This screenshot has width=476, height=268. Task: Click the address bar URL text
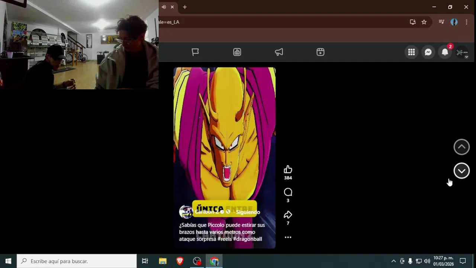(x=169, y=22)
